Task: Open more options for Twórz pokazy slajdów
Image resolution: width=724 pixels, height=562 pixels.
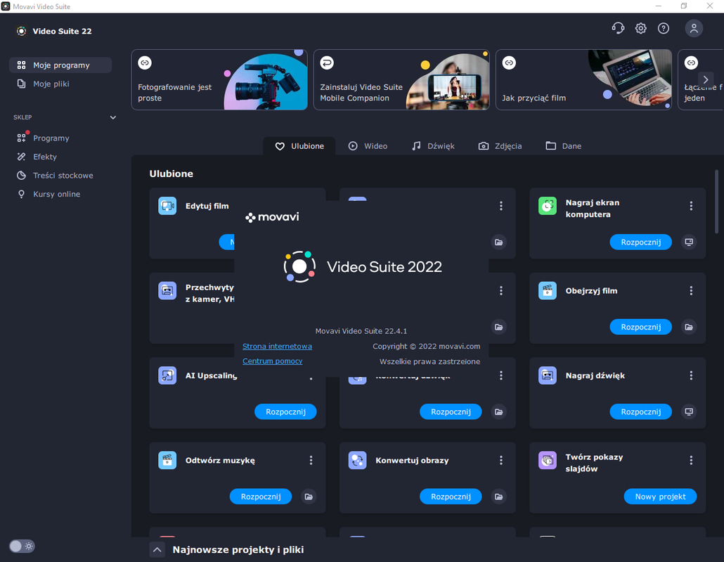Action: click(x=691, y=460)
